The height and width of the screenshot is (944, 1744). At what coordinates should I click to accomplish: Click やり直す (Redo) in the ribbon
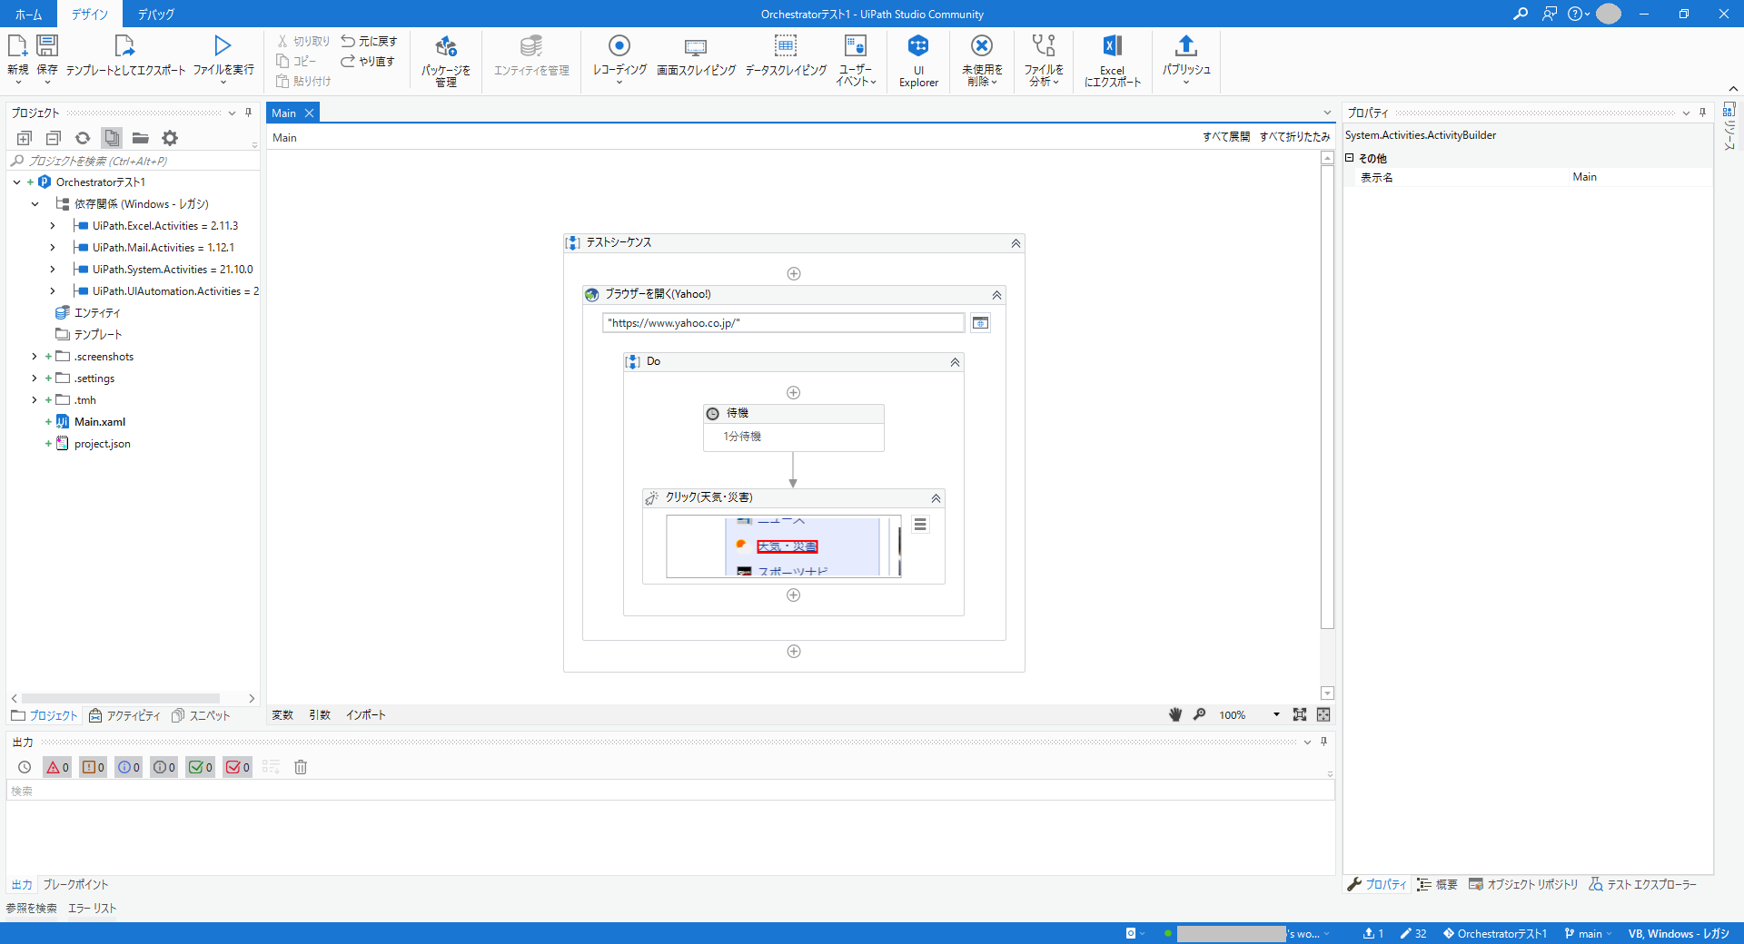[368, 61]
